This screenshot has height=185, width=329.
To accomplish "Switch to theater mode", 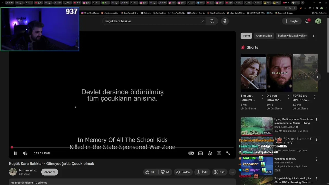I will pos(219,153).
